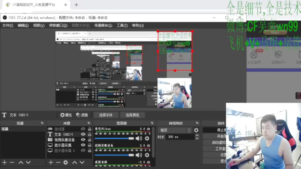This screenshot has height=169, width=301.
Task: Adjust the 视频采集设备 volume slider
Action: coord(114,155)
